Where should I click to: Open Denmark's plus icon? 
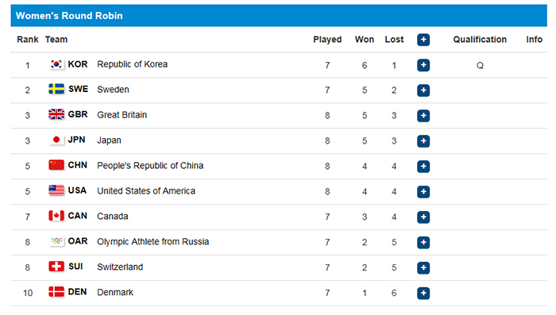[x=423, y=293]
